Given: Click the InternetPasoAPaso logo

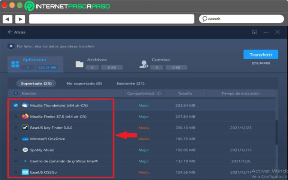Looking at the screenshot, I should (x=67, y=6).
